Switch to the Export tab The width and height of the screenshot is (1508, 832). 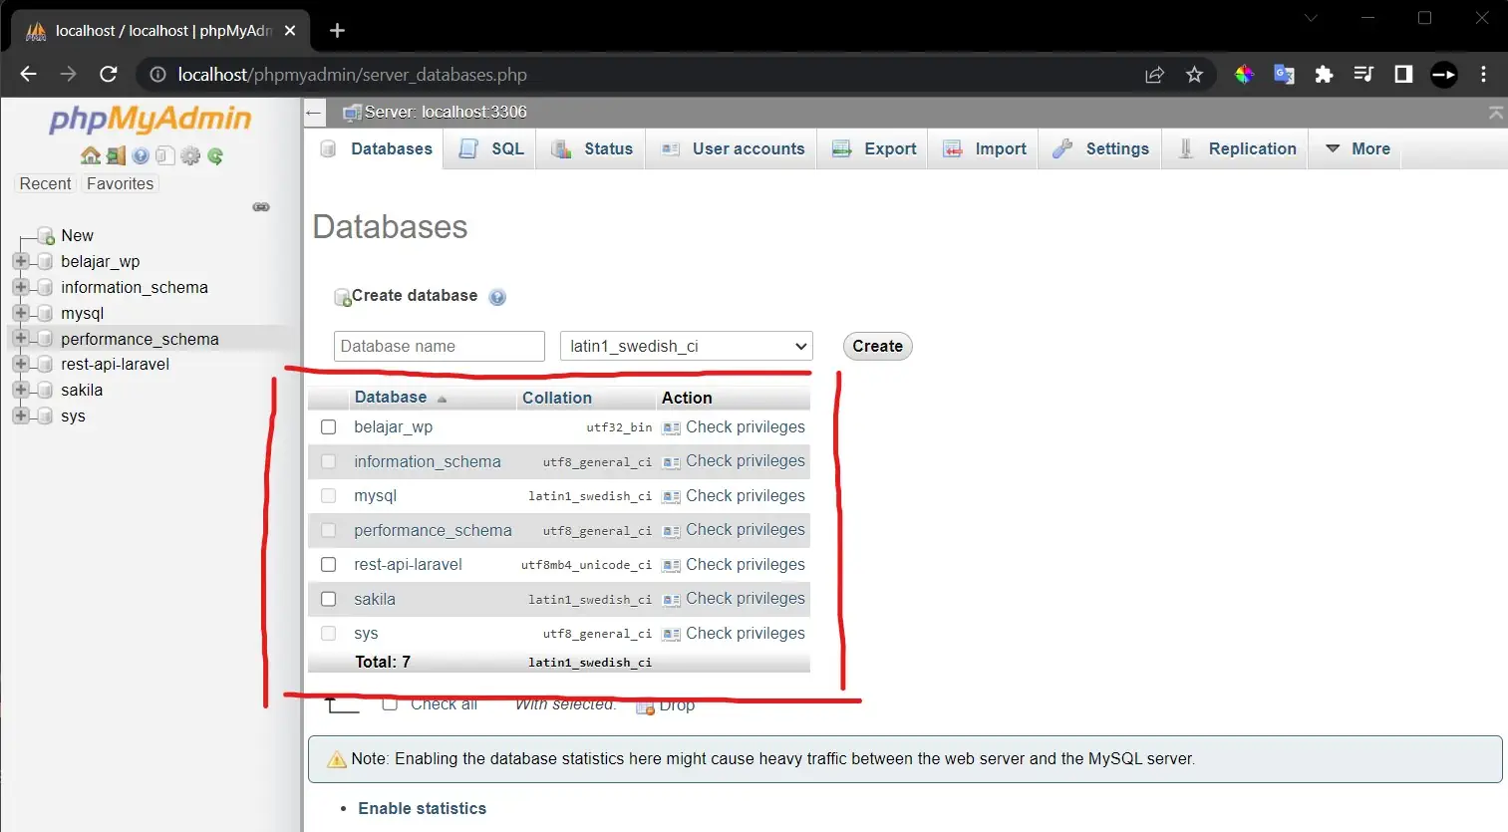coord(873,148)
